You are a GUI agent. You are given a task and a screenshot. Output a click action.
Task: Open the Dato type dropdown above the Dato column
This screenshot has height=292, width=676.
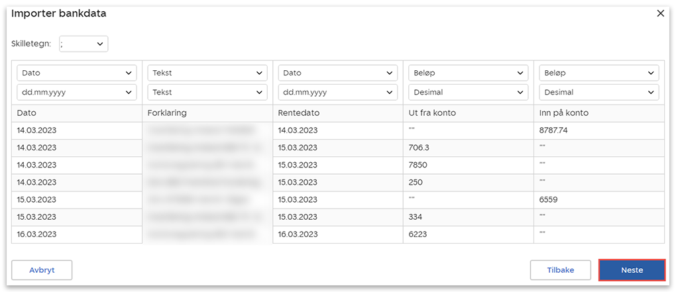tap(77, 73)
